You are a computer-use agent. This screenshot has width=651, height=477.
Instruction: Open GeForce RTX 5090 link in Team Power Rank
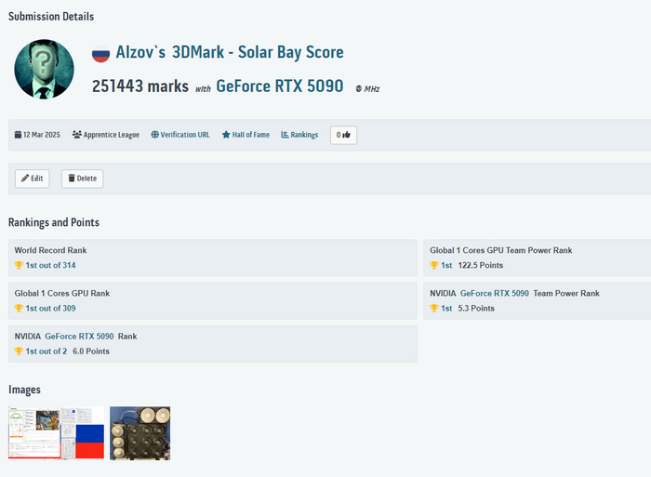495,293
